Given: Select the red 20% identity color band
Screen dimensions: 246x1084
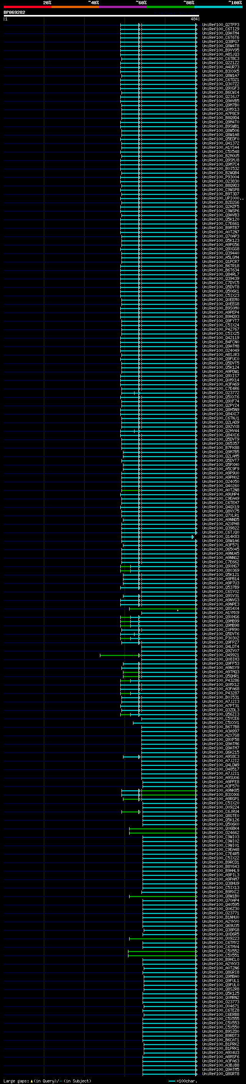Looking at the screenshot, I should coord(27,7).
